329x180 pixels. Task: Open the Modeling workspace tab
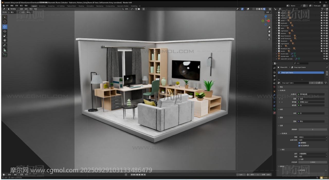(x=42, y=6)
